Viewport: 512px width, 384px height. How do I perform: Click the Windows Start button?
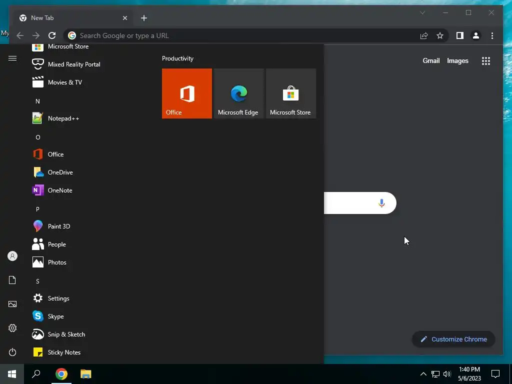(x=12, y=374)
